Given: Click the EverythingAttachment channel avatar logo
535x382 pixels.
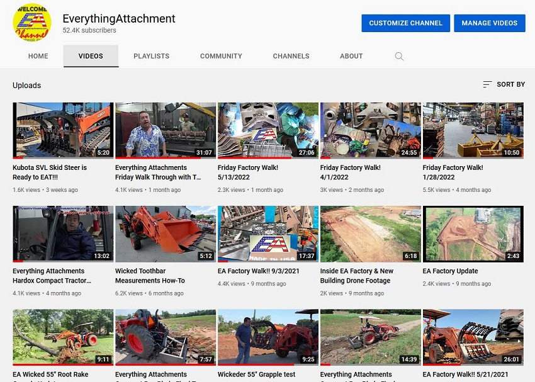Looking at the screenshot, I should pos(32,24).
